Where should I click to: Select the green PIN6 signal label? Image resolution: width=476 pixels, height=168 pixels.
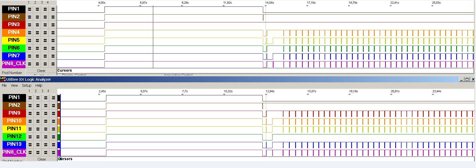point(14,48)
